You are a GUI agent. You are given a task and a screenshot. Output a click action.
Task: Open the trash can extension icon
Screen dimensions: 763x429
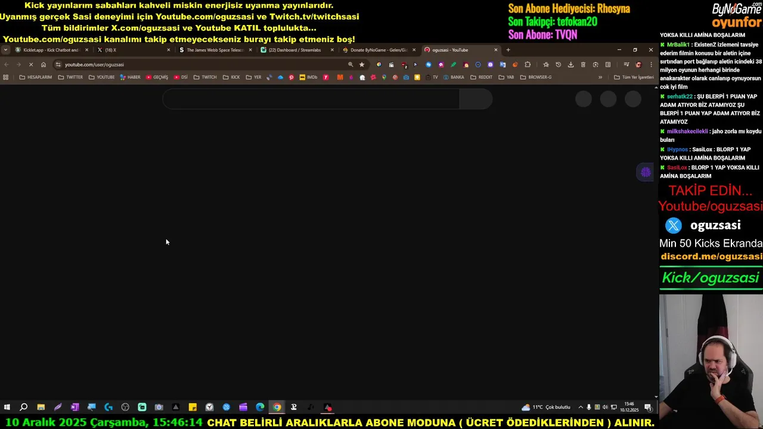click(x=583, y=64)
